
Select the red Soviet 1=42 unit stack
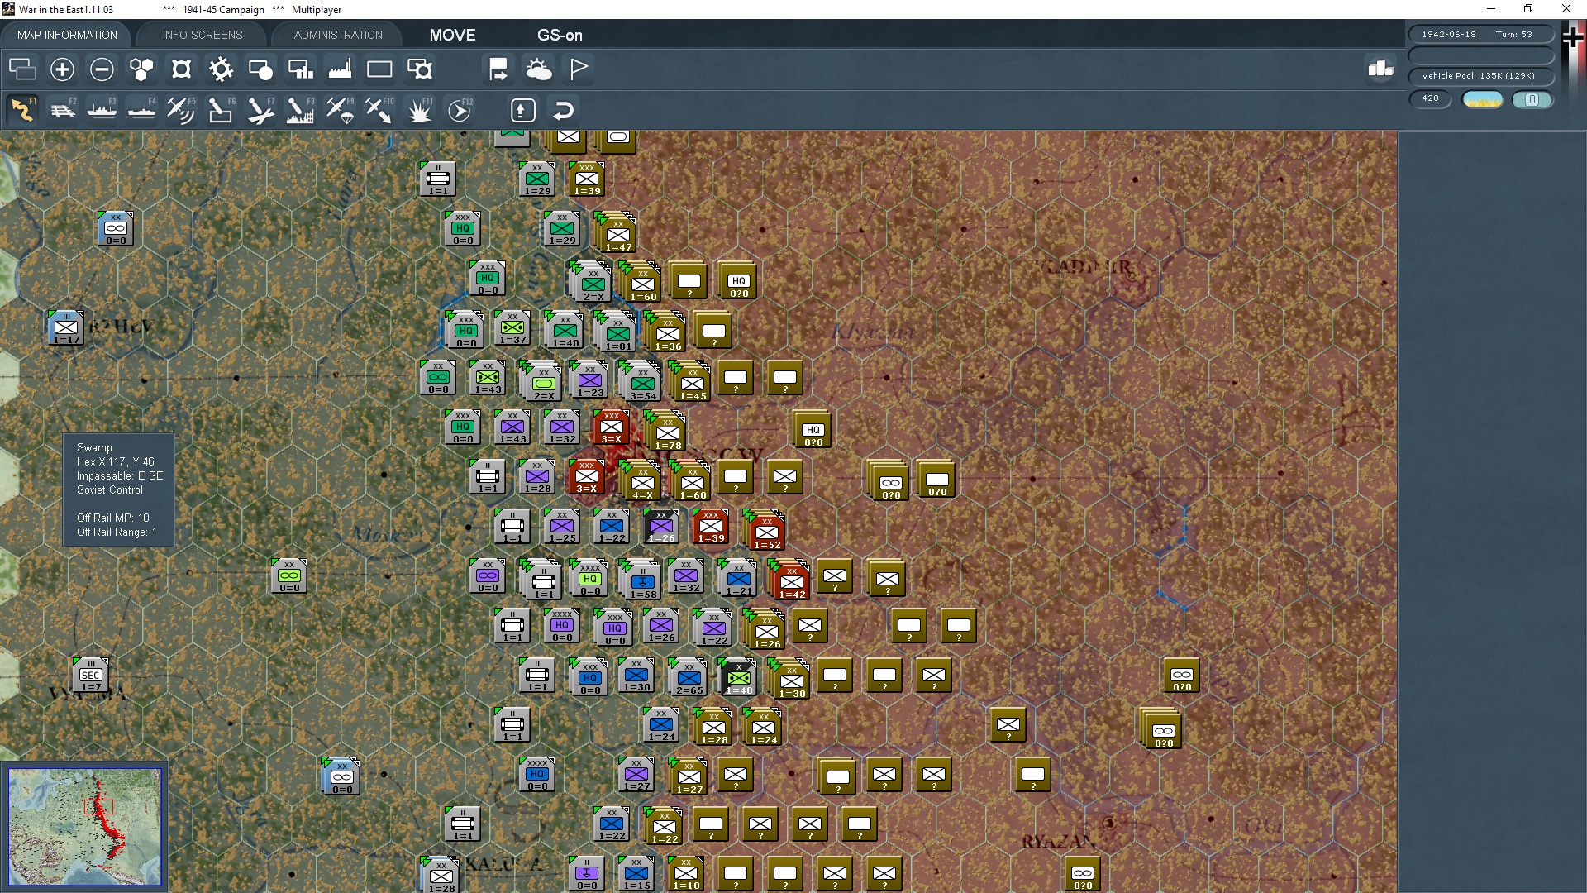click(791, 581)
